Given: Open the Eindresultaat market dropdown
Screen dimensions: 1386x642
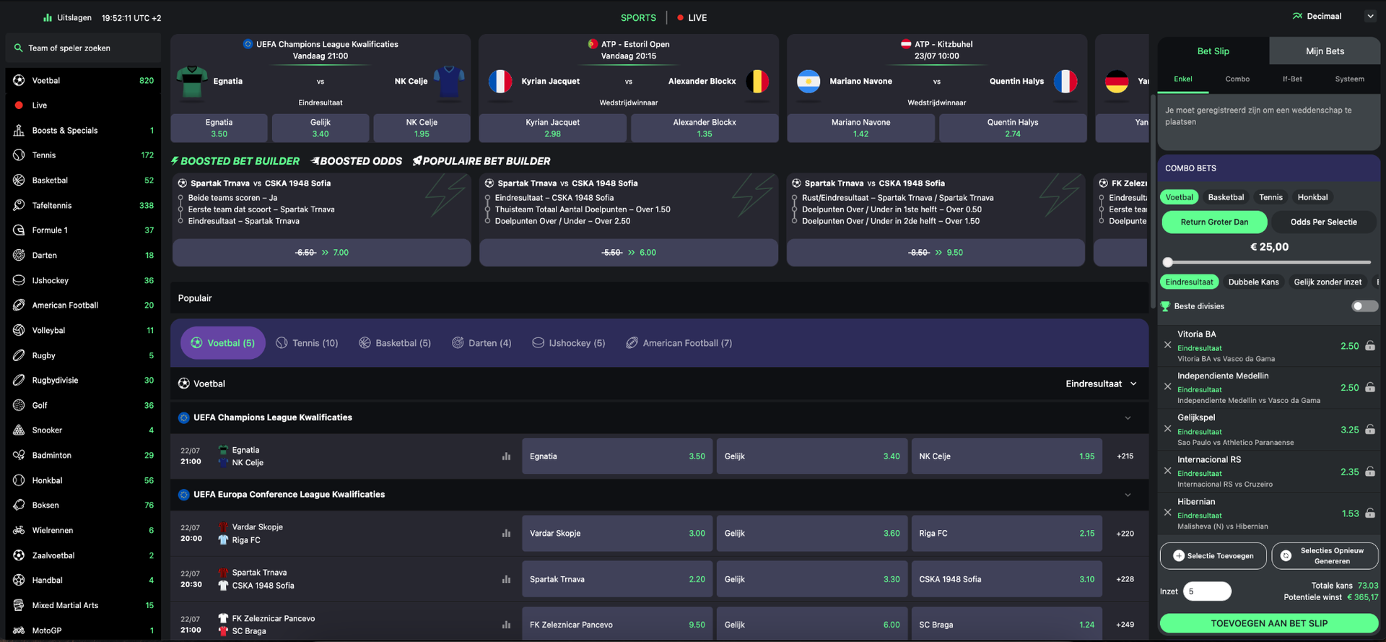Looking at the screenshot, I should pyautogui.click(x=1101, y=383).
